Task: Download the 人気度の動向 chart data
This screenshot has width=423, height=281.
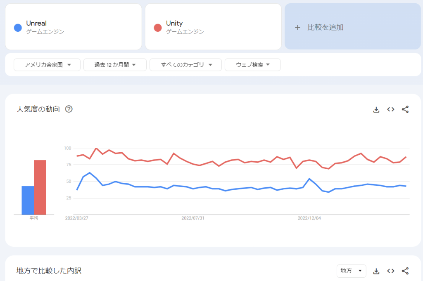Action: [376, 109]
